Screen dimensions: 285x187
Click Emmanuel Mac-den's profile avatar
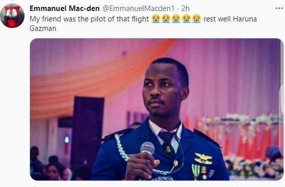[12, 15]
